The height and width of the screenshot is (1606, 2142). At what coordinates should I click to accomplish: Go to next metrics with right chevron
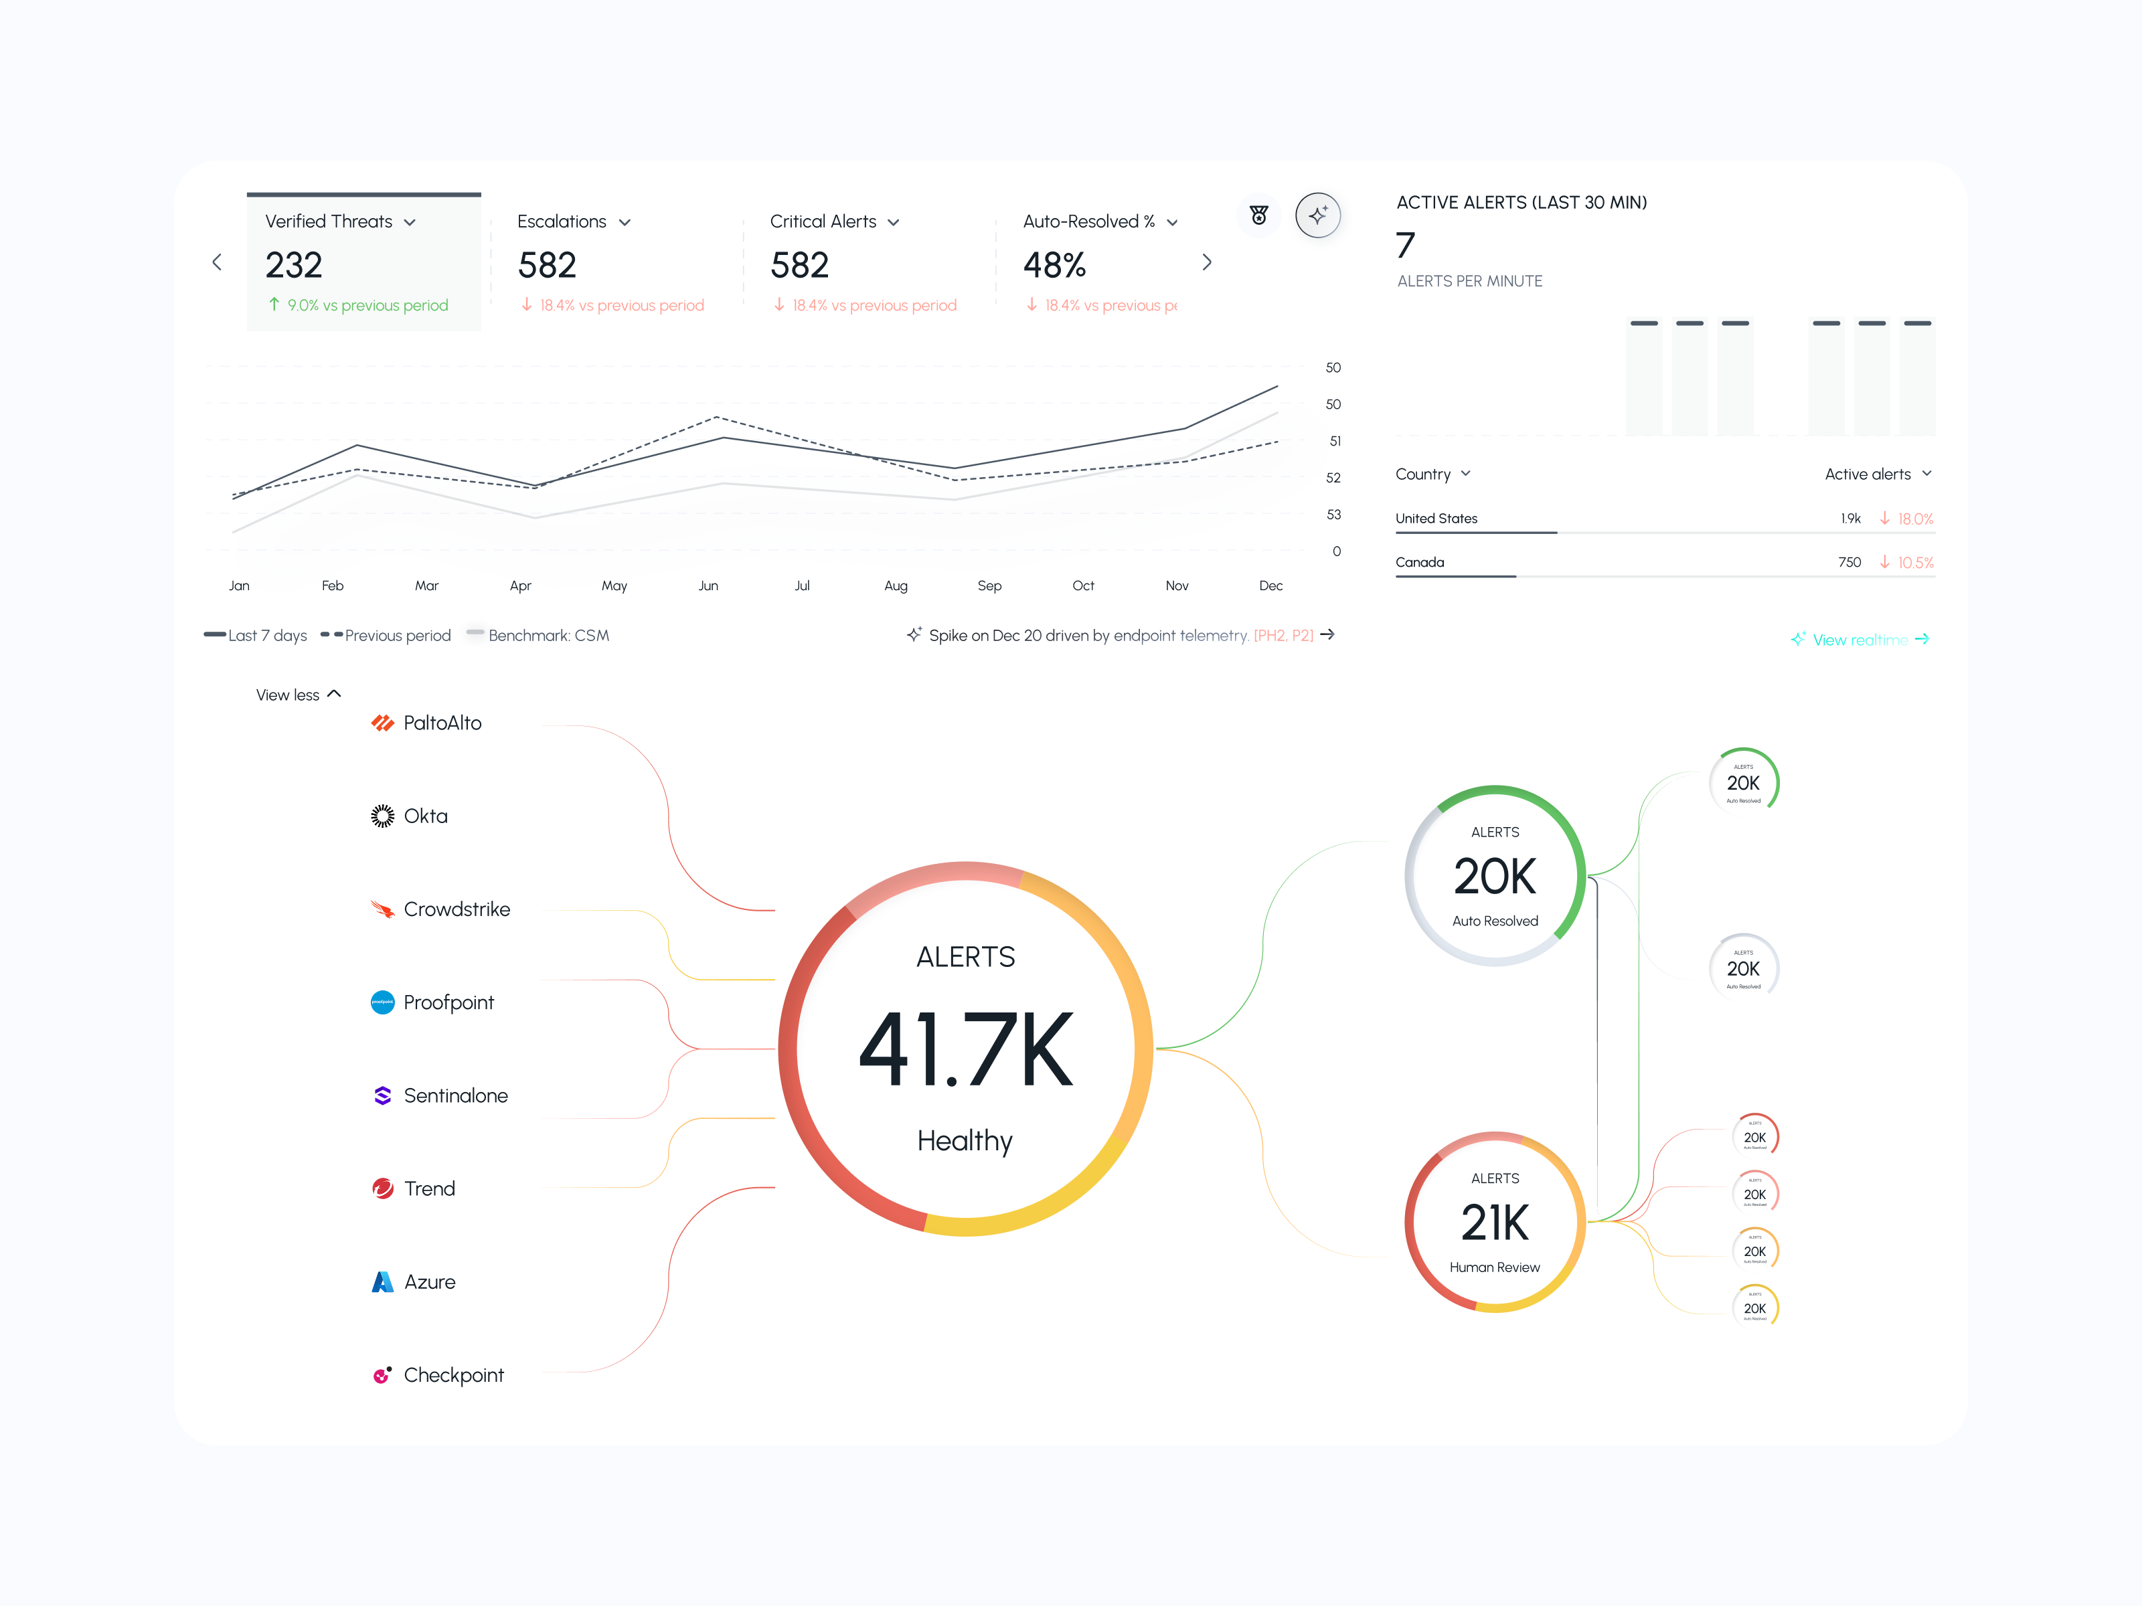pyautogui.click(x=1207, y=262)
